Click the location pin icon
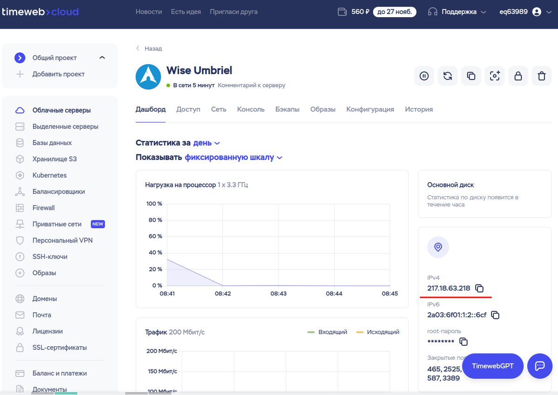The image size is (558, 395). pyautogui.click(x=438, y=247)
